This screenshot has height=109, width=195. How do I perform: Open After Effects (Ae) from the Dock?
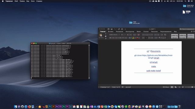[x=57, y=107]
